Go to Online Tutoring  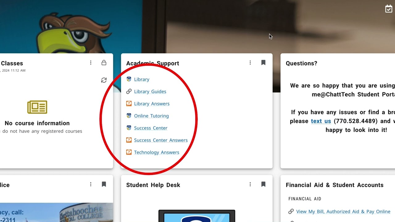point(152,116)
